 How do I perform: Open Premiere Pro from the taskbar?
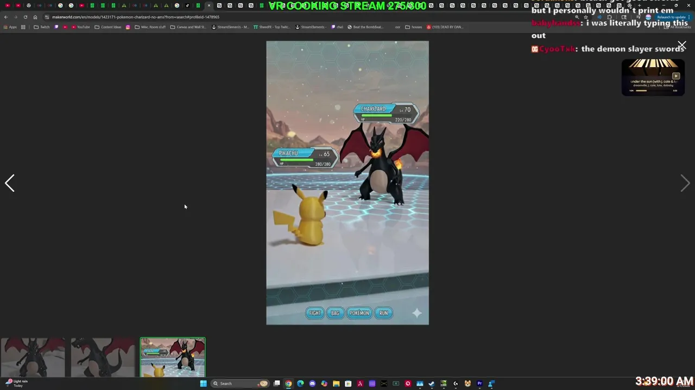[x=479, y=383]
